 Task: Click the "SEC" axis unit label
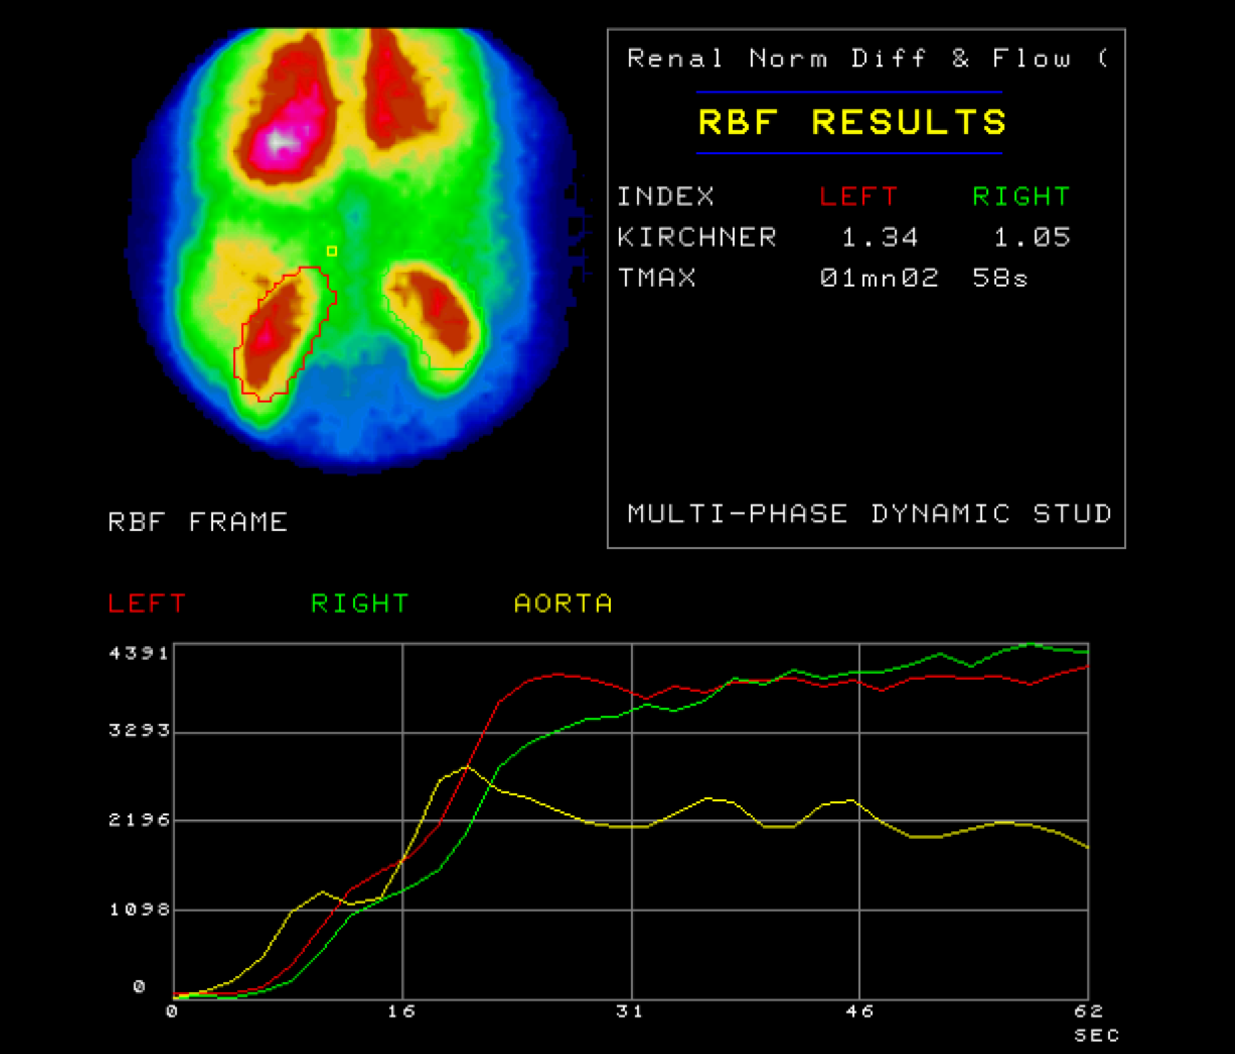coord(1096,1035)
